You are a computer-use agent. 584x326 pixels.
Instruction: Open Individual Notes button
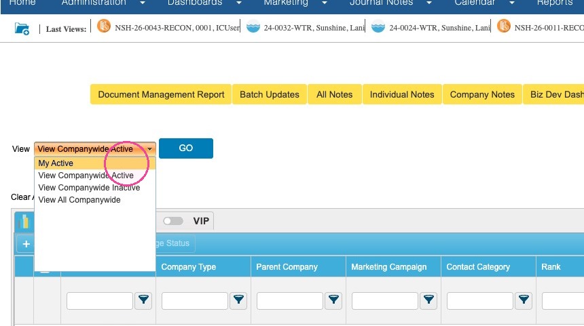coord(402,94)
